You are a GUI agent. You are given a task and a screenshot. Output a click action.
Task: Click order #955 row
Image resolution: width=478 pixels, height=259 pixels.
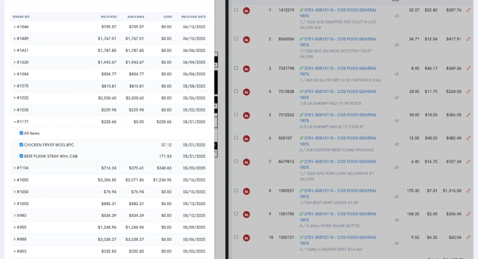coord(109,227)
